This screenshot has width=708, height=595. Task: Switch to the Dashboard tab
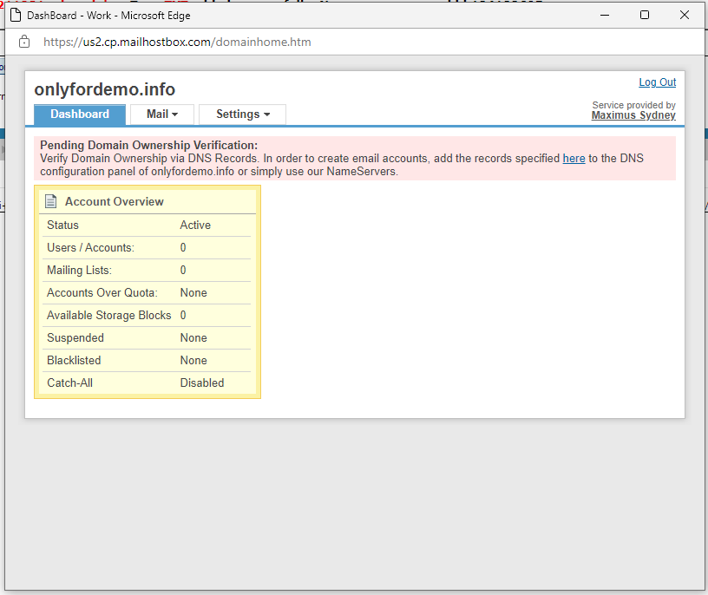pyautogui.click(x=80, y=114)
